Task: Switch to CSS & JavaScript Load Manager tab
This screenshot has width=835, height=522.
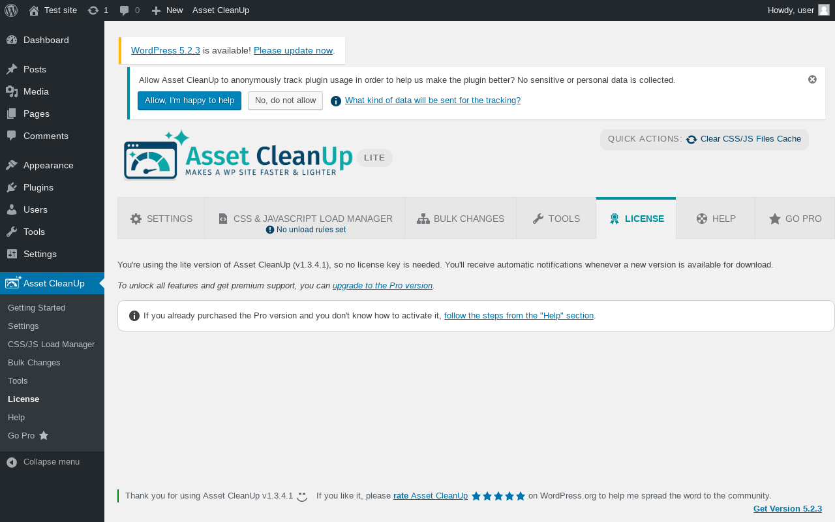Action: tap(305, 219)
